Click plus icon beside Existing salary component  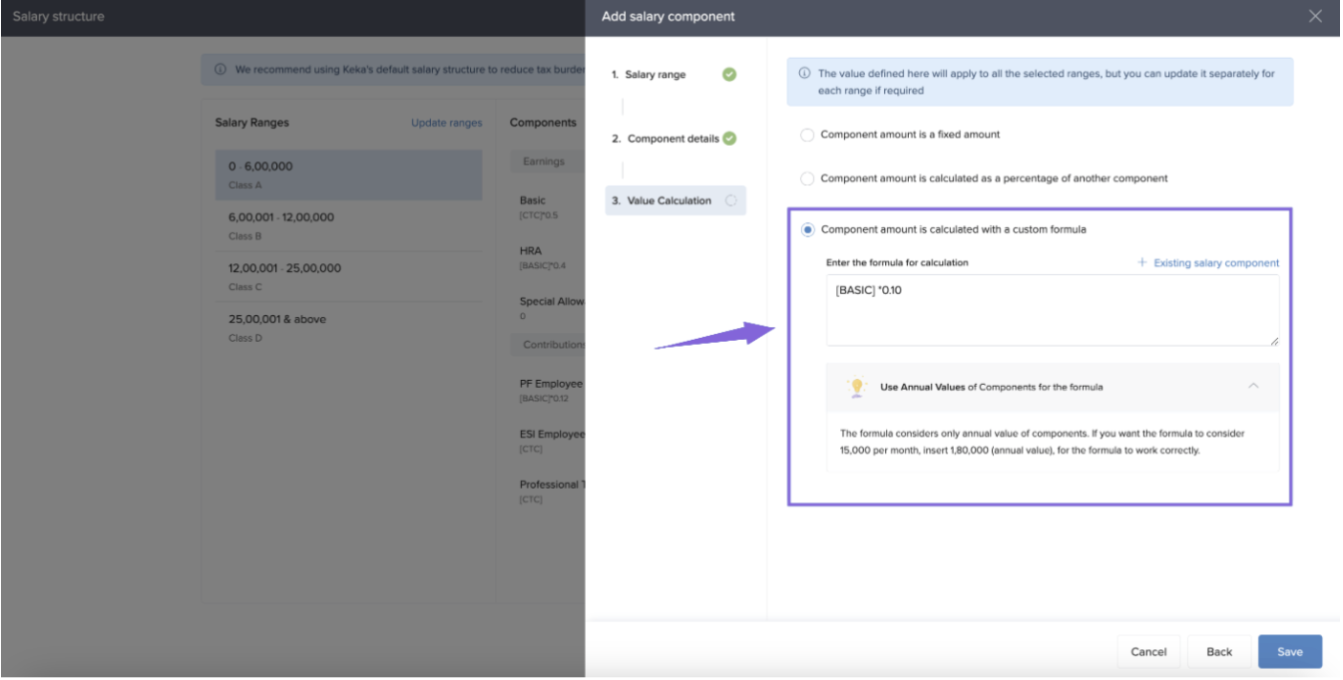1141,263
